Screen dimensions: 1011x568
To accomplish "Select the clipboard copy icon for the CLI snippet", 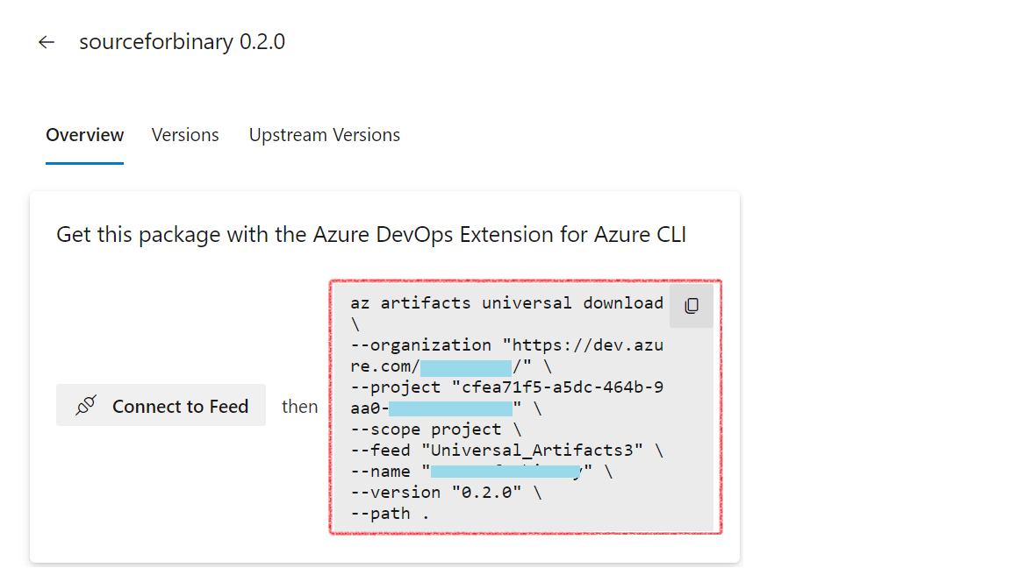I will click(x=691, y=305).
